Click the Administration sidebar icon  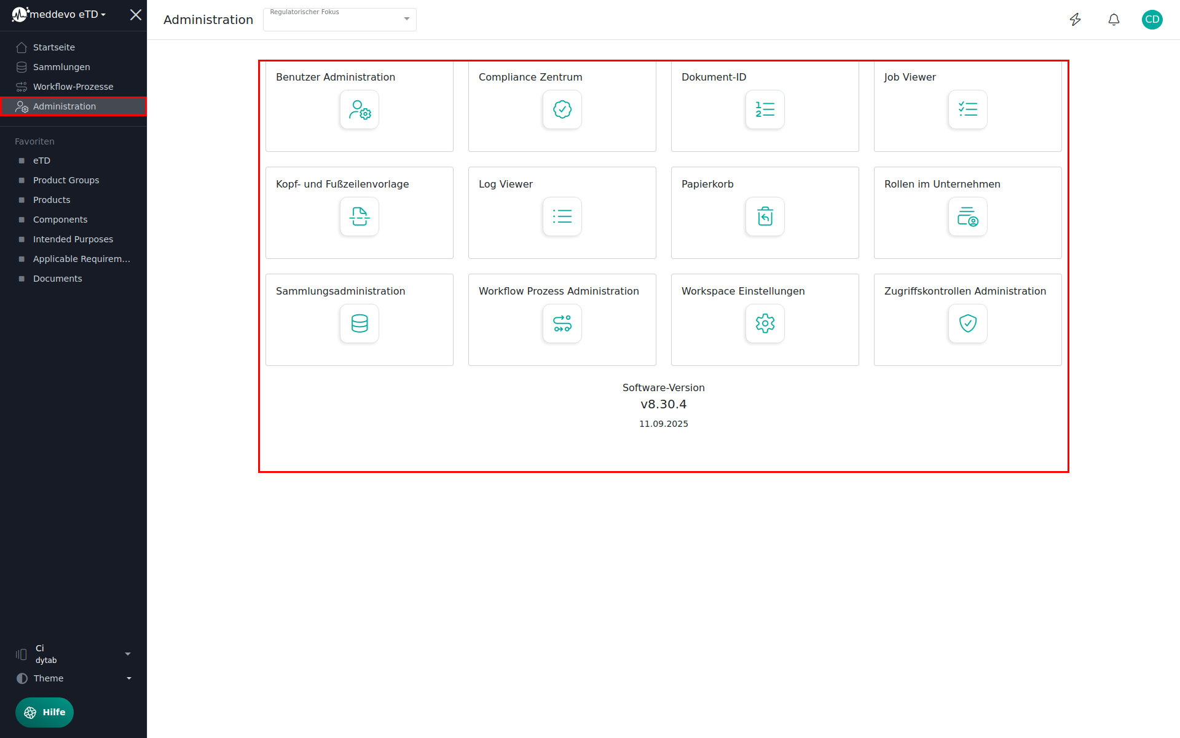coord(22,106)
